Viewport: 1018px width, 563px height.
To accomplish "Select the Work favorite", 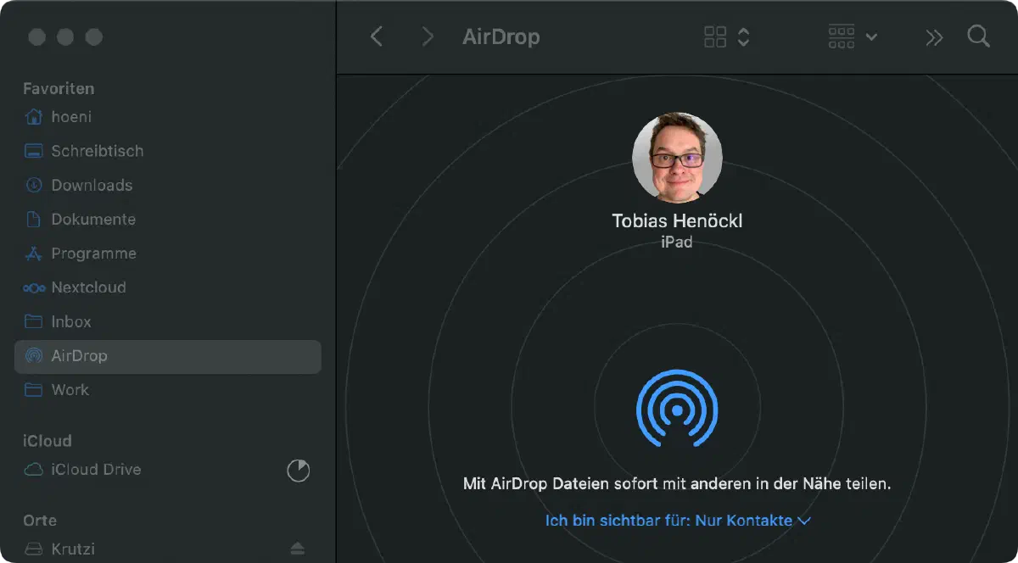I will 70,389.
